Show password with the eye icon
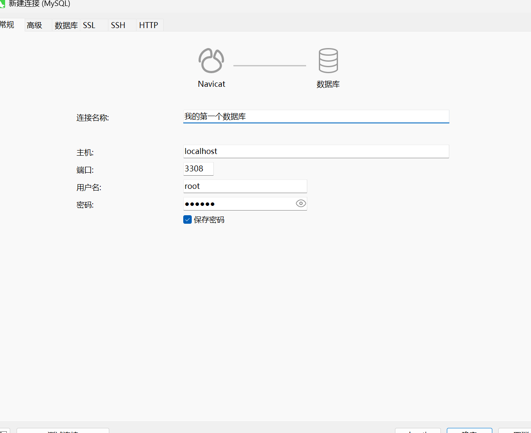Viewport: 531px width, 433px height. [301, 203]
